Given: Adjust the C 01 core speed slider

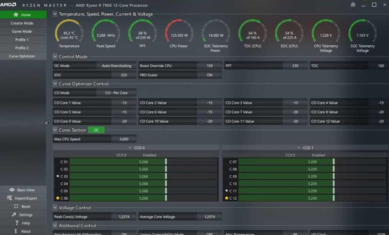Looking at the screenshot, I should point(166,162).
